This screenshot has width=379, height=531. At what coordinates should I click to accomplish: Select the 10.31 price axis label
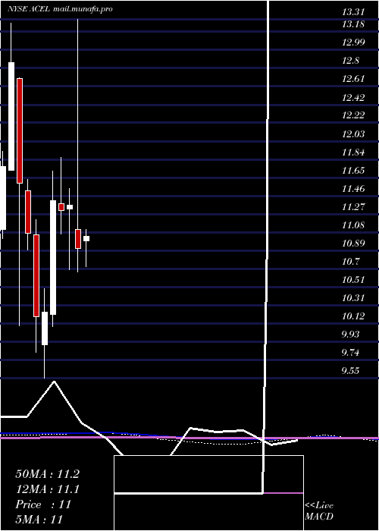[353, 298]
